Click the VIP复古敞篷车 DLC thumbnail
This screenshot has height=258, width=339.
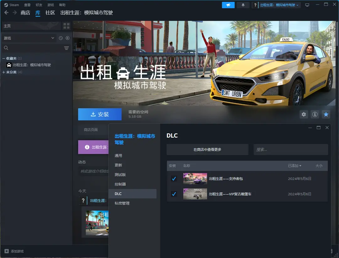195,194
